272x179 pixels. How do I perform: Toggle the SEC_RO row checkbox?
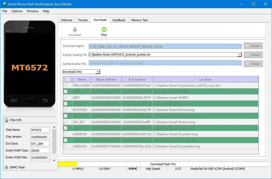click(x=66, y=122)
